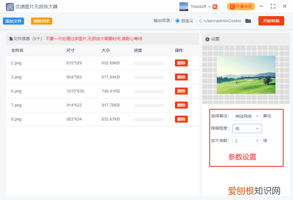This screenshot has width=293, height=200.
Task: Click the progress bar for 6.png
Action: (149, 92)
